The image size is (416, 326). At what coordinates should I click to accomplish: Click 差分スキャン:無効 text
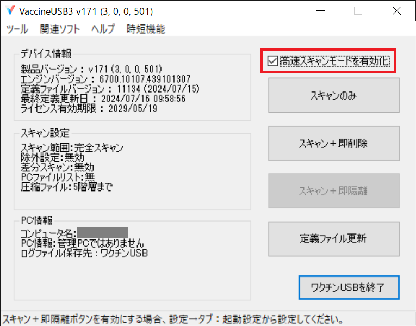coord(57,167)
